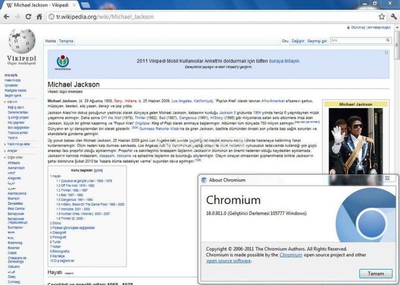This screenshot has height=285, width=400.
Task: Confirm the About dialog with 'Tamam'
Action: click(376, 274)
